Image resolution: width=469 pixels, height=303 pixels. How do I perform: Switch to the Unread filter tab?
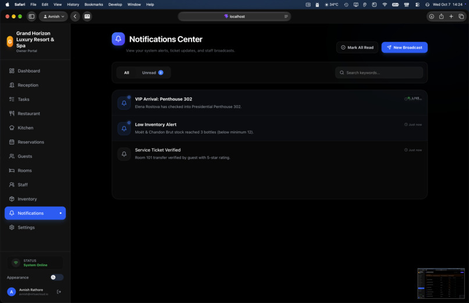click(152, 73)
